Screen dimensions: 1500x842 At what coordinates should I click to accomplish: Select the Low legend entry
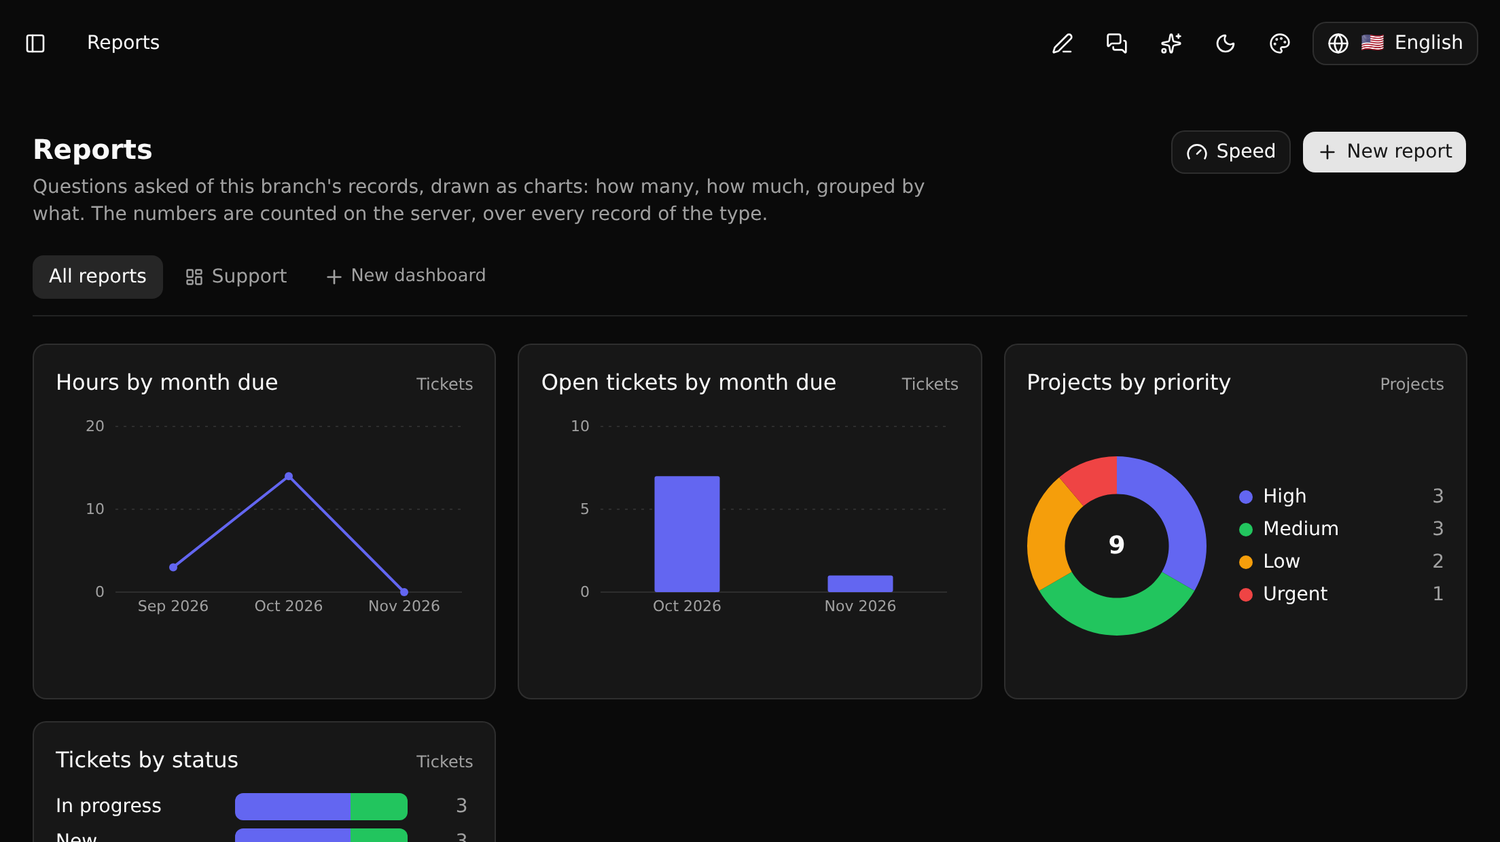pos(1341,562)
